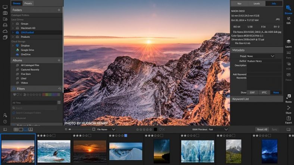Select the kayaker wave thumbnail
Viewport: 294px width, 165px height.
[54, 151]
